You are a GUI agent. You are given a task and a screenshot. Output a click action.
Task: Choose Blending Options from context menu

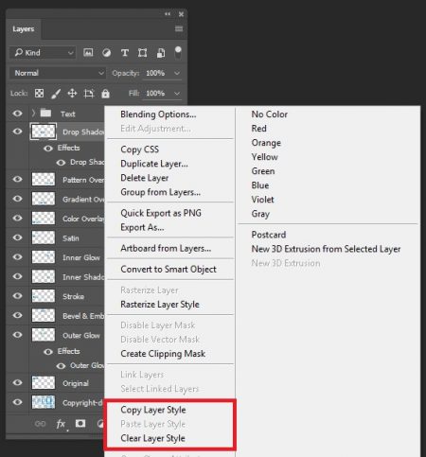point(158,114)
